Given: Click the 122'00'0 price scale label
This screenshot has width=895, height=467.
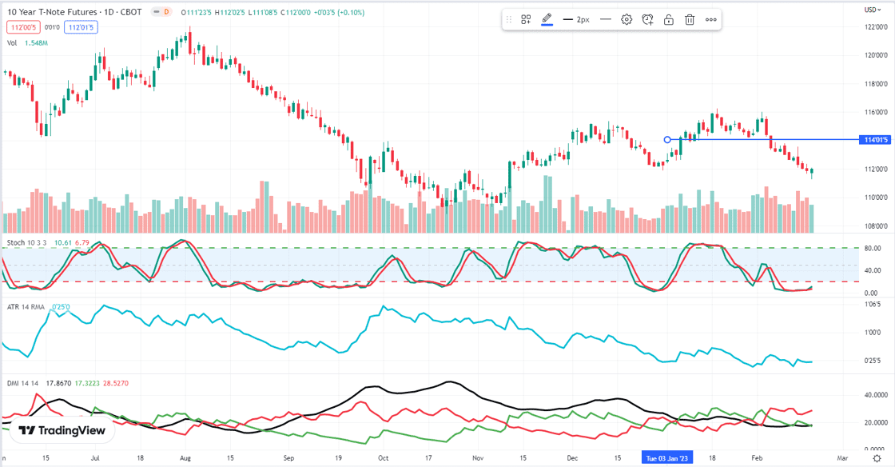Looking at the screenshot, I should click(x=876, y=27).
